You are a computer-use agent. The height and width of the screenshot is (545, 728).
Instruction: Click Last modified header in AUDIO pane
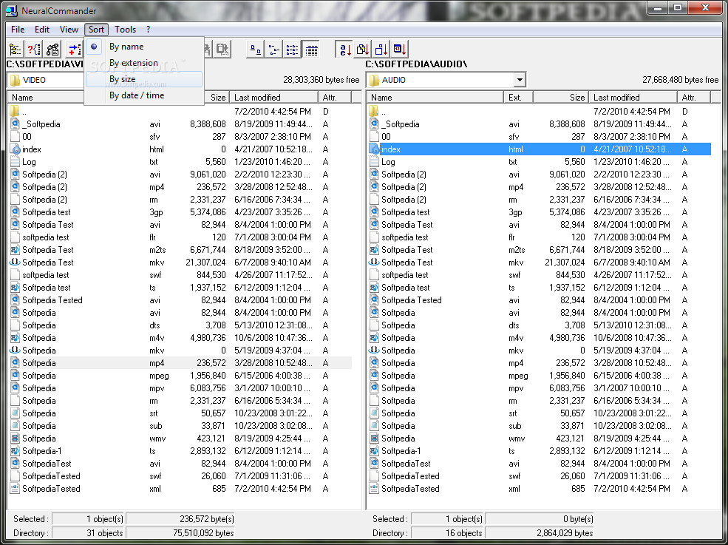pos(633,98)
